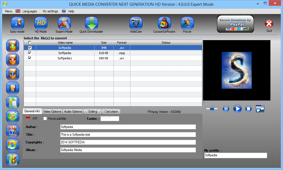Switch to the Editing tab
This screenshot has height=170, width=283.
(x=93, y=112)
